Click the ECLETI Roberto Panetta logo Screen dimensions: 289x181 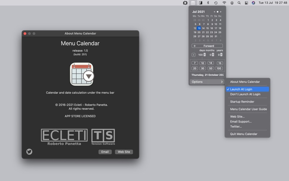point(64,137)
